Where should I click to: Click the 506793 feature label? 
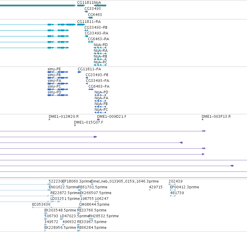point(51,216)
